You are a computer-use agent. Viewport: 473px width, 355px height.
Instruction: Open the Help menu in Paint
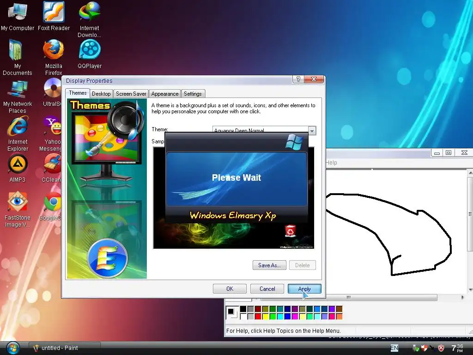[x=331, y=163]
